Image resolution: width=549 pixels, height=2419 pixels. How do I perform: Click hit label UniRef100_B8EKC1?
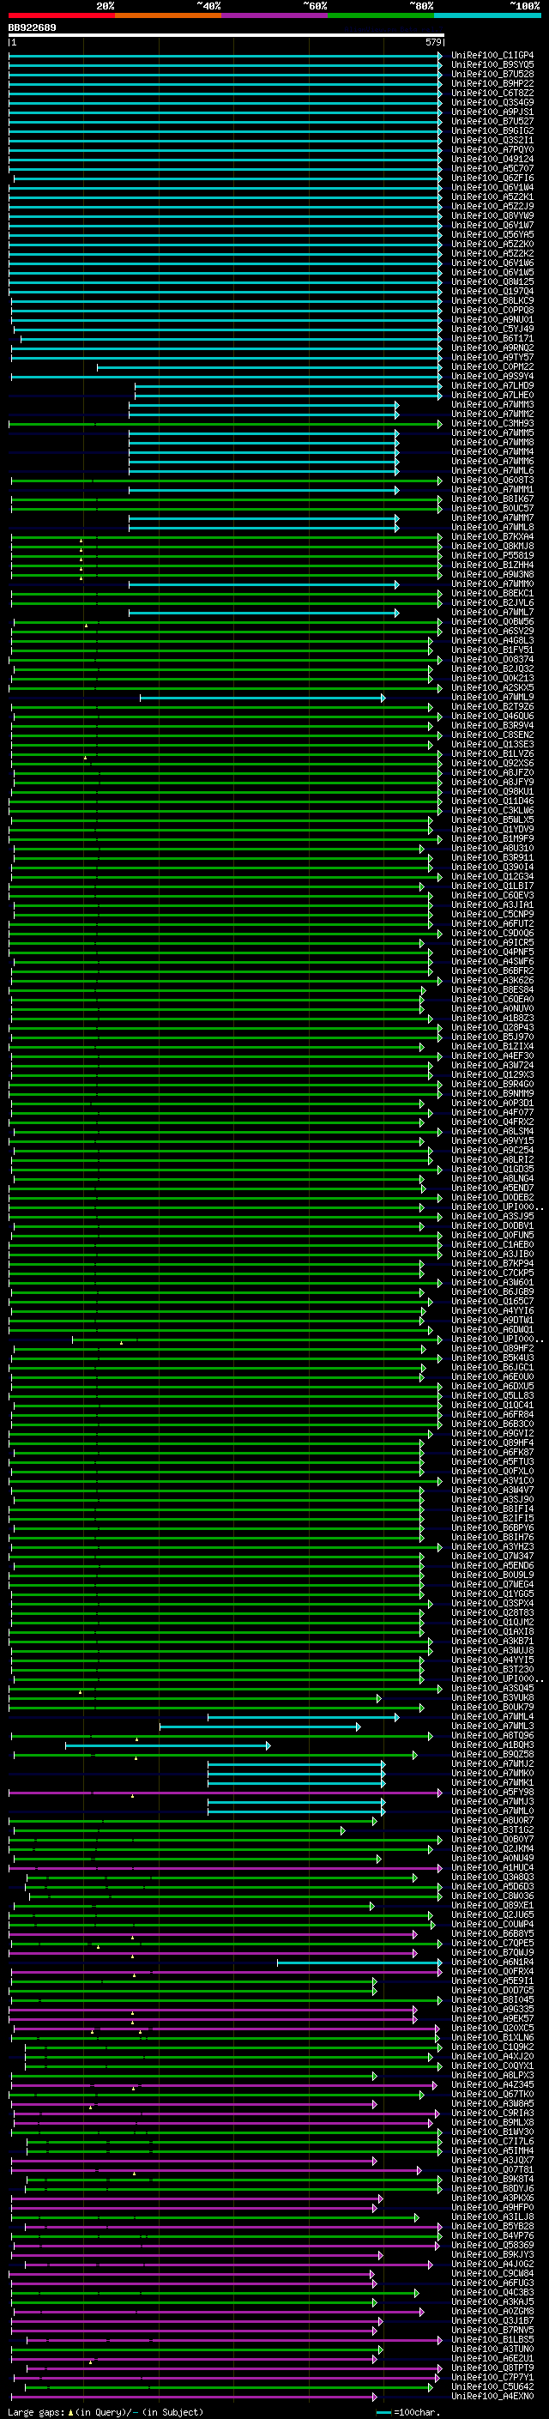[492, 594]
